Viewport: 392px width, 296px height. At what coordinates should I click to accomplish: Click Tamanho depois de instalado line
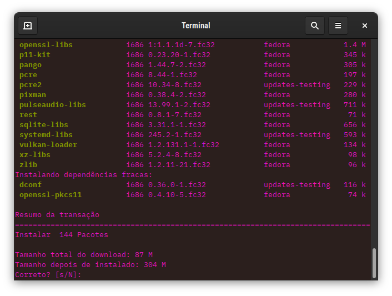point(90,265)
